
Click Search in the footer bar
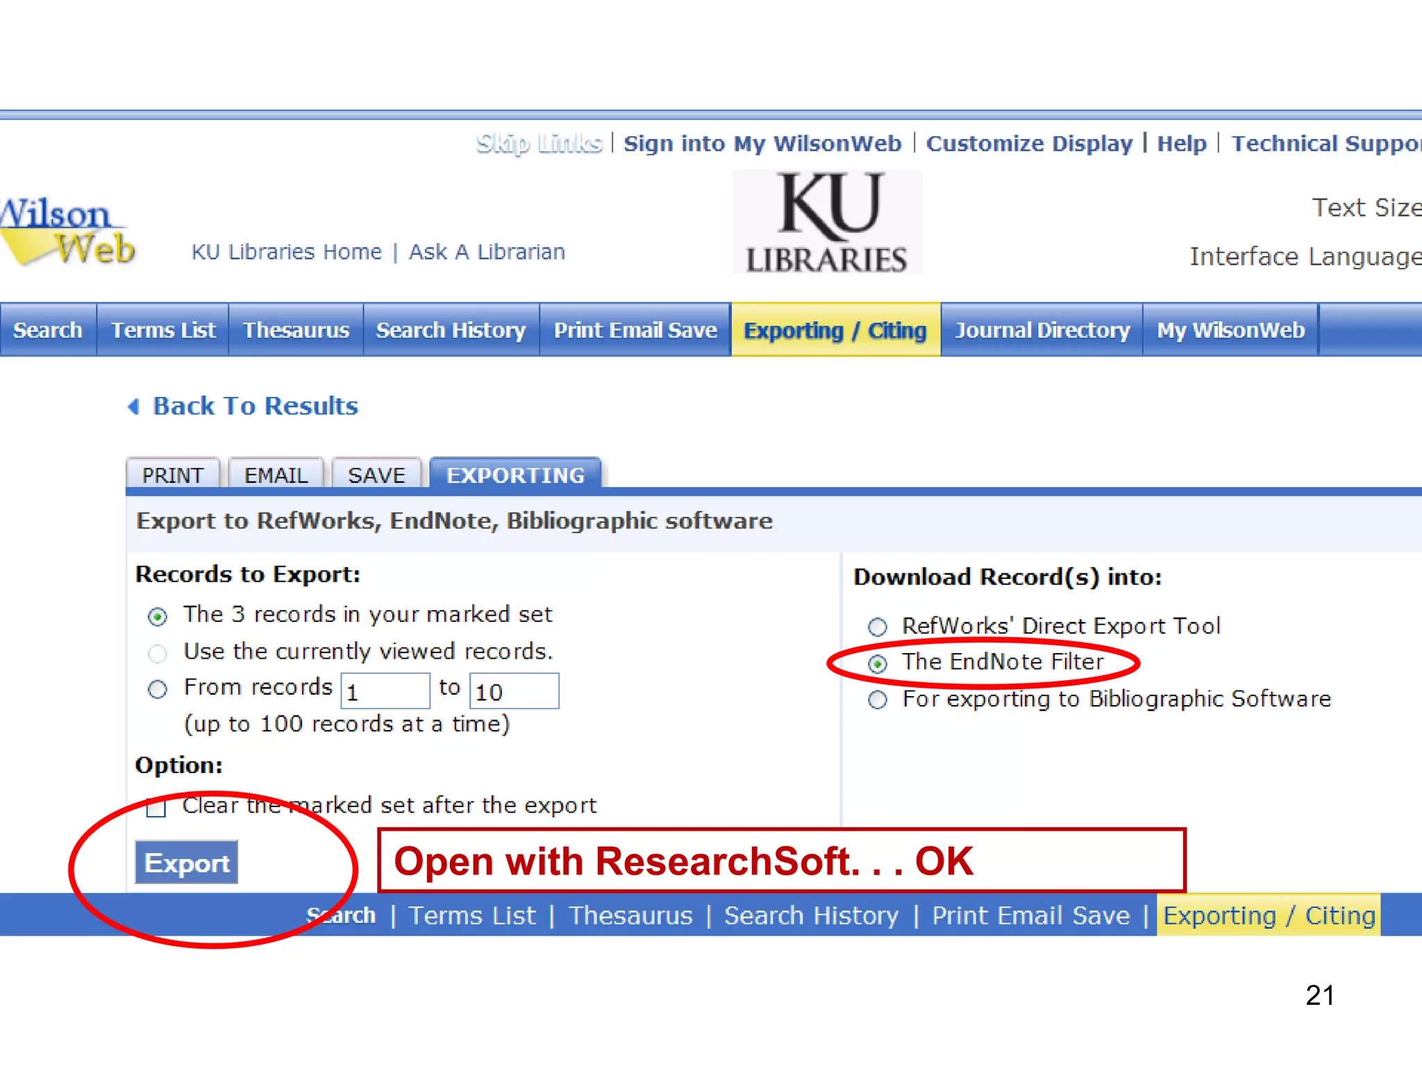pyautogui.click(x=342, y=916)
